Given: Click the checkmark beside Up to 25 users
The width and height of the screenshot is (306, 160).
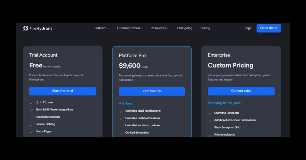Looking at the screenshot, I should pos(31,103).
